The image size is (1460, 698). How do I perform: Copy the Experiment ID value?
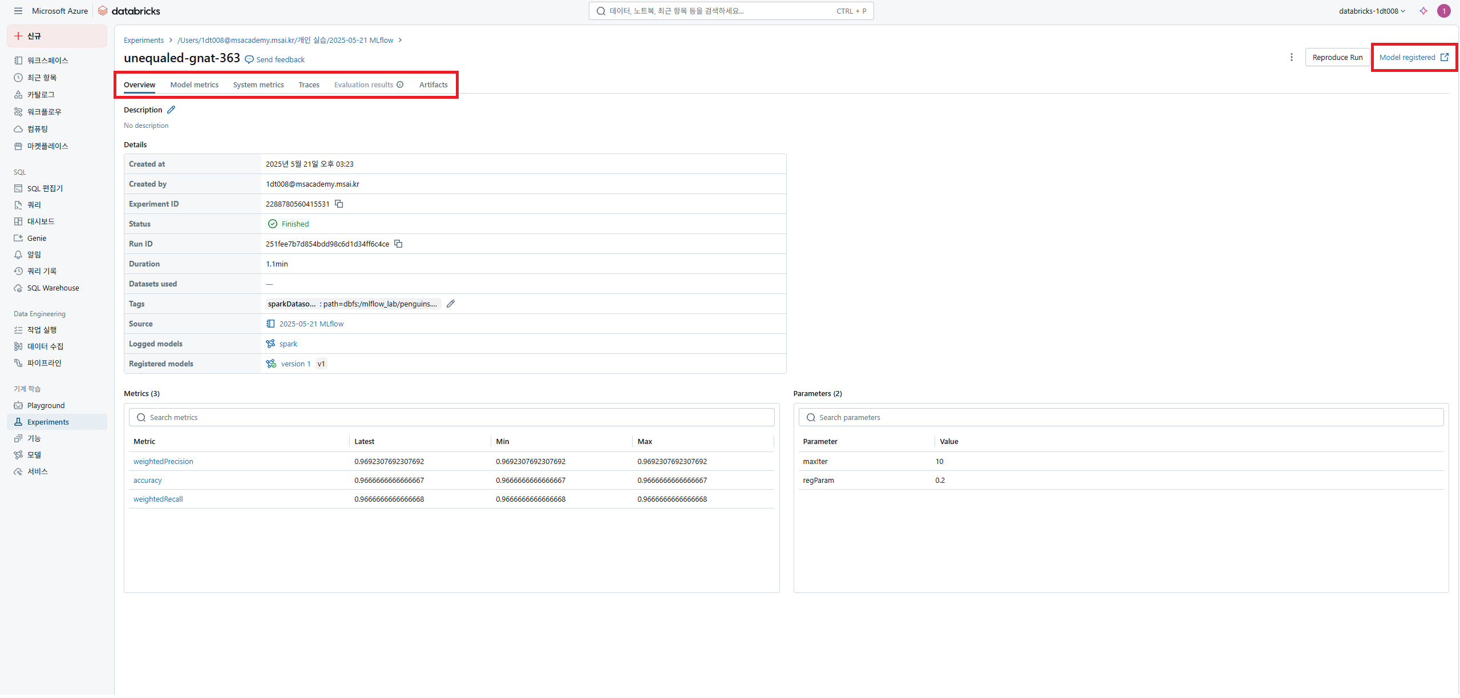(339, 204)
